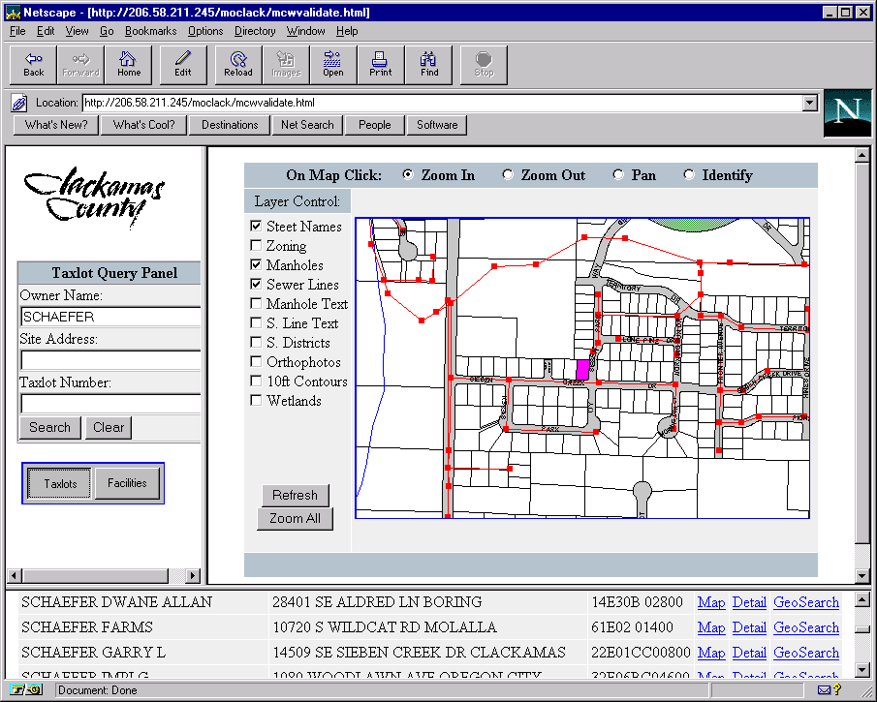Click the location bookmark link icon
This screenshot has height=702, width=877.
point(19,103)
